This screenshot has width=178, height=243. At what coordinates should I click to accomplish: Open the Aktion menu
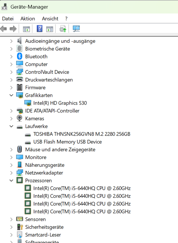pos(28,19)
